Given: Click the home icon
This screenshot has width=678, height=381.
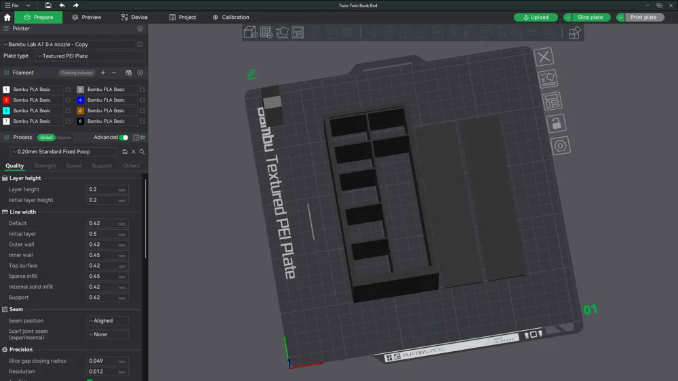Looking at the screenshot, I should click(7, 18).
